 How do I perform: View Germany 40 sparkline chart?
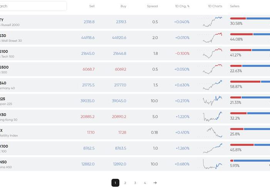(x=213, y=85)
